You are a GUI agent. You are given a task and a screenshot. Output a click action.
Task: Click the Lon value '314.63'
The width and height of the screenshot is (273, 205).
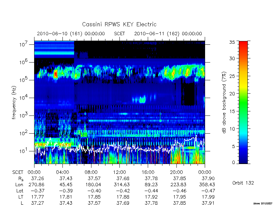pyautogui.click(x=121, y=184)
